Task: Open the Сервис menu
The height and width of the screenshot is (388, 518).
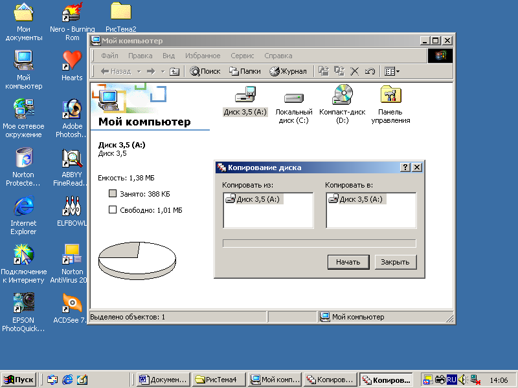Action: pyautogui.click(x=242, y=56)
